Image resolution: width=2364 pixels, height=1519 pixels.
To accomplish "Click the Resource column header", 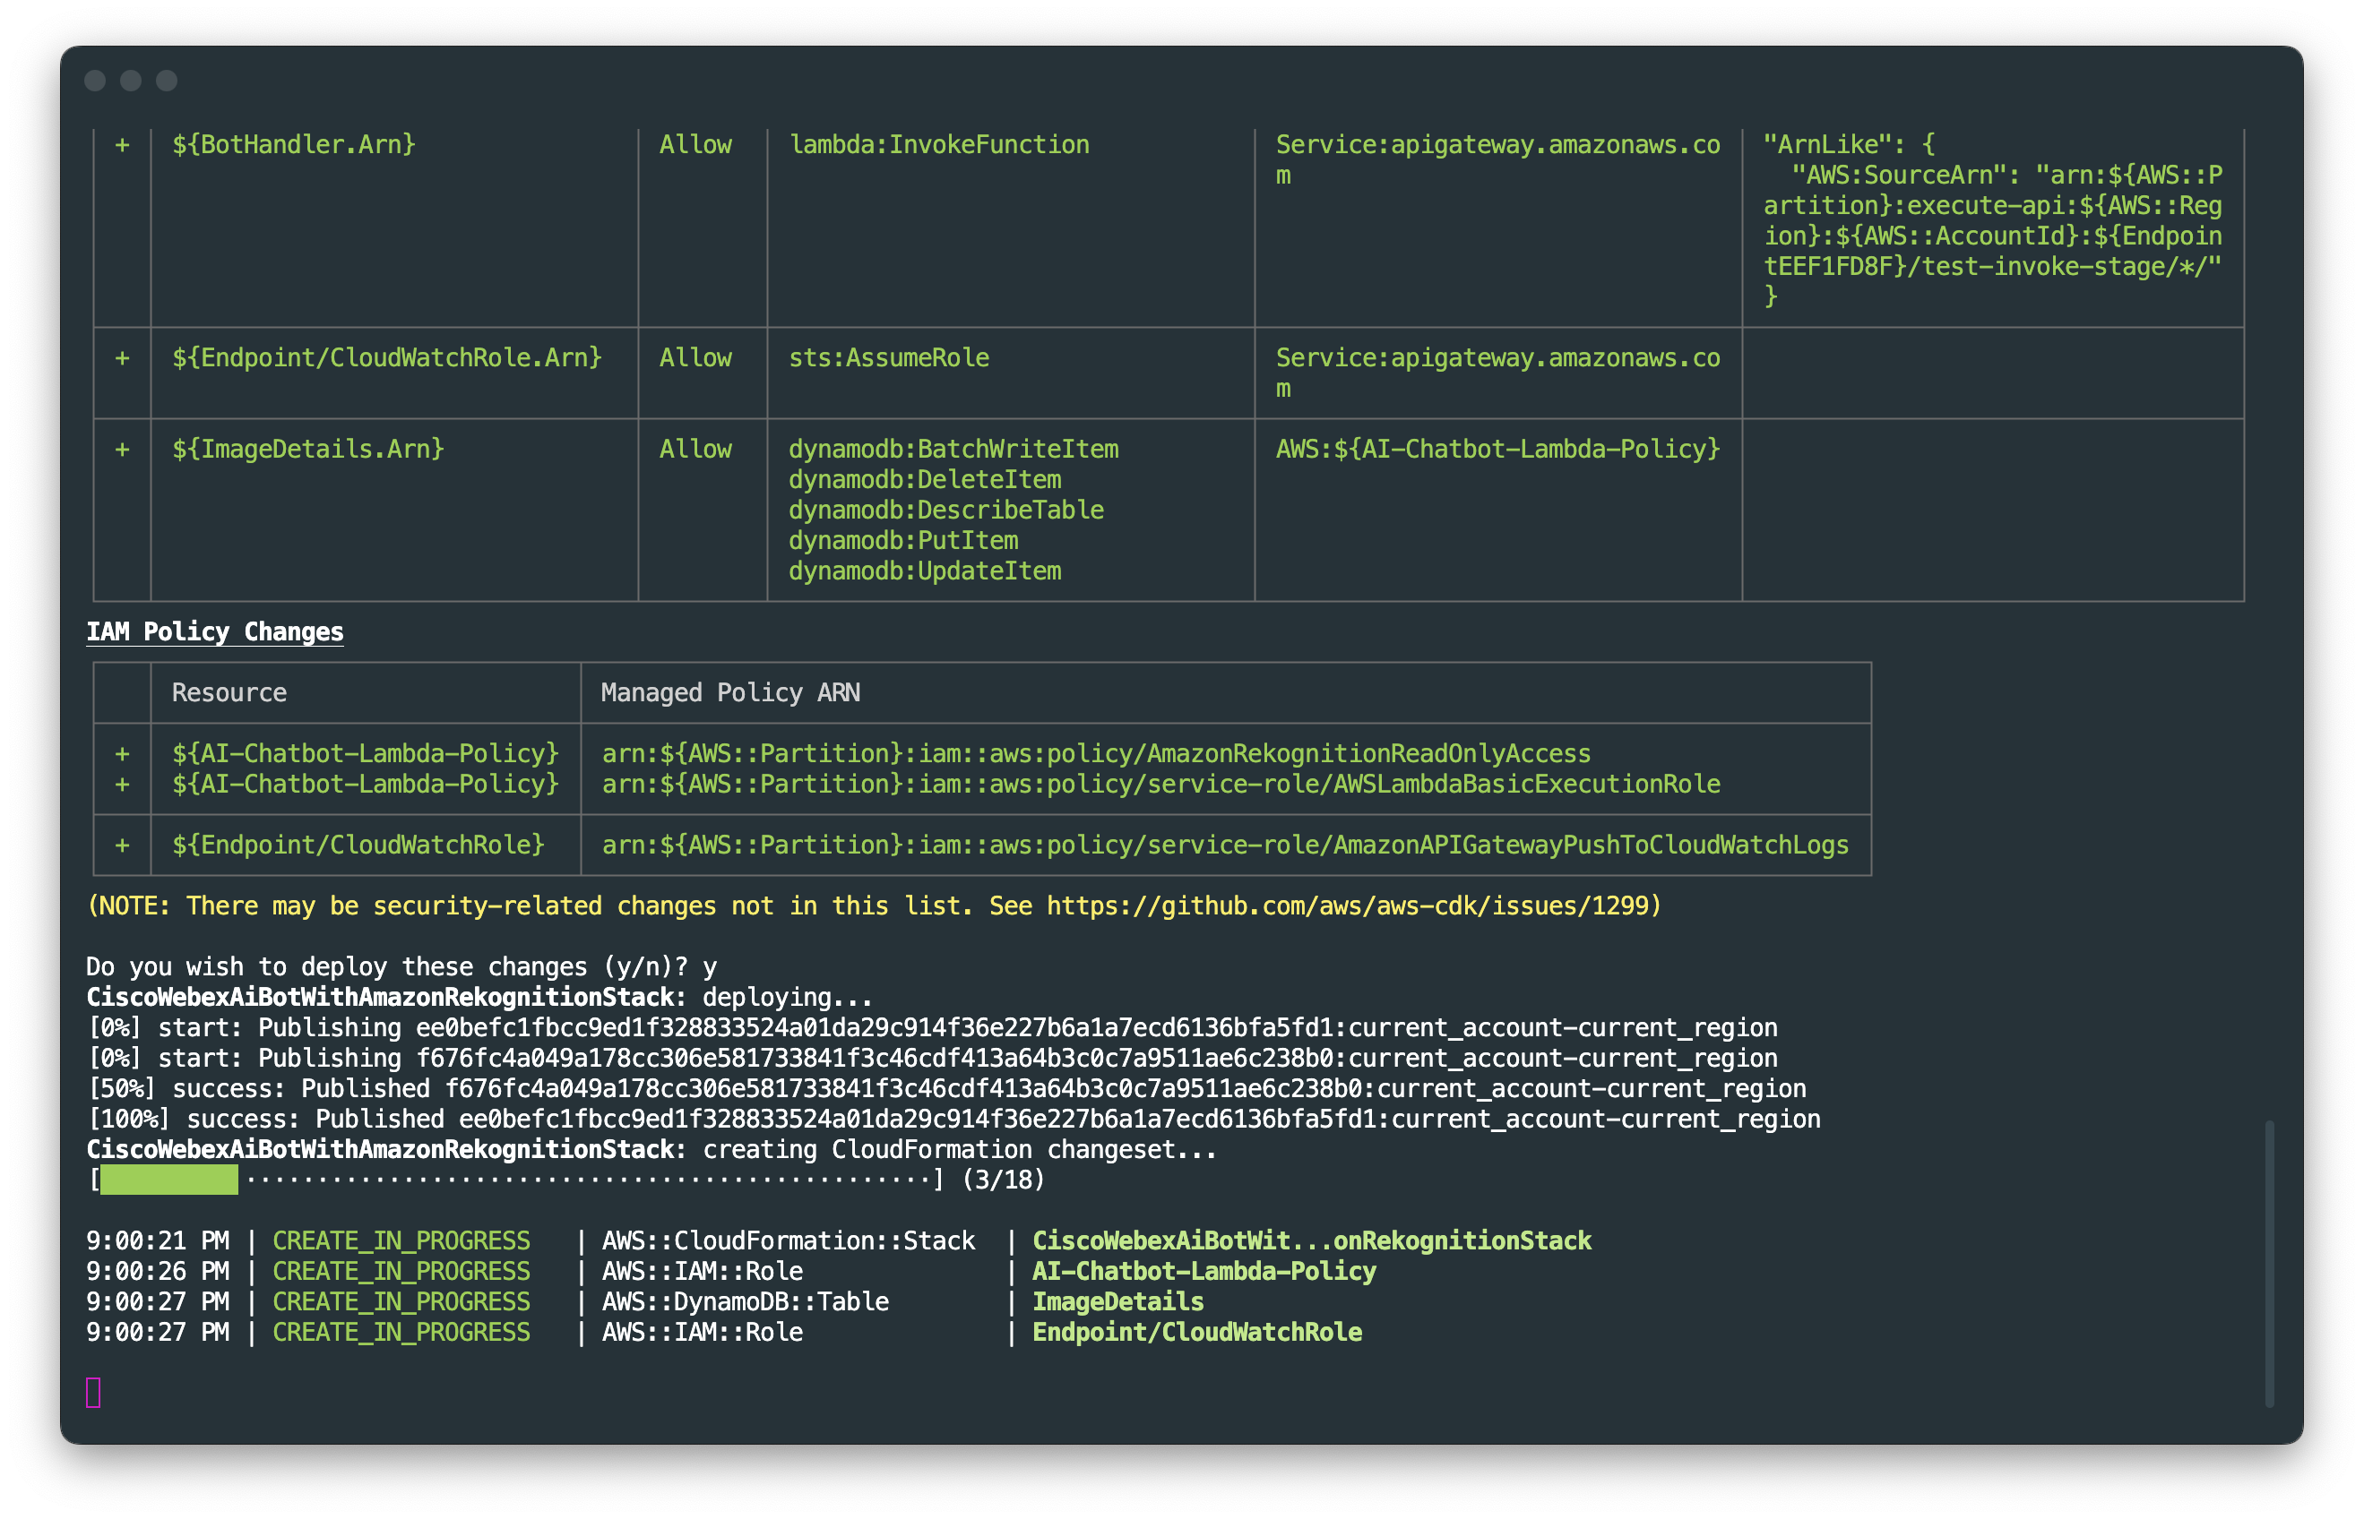I will click(229, 692).
